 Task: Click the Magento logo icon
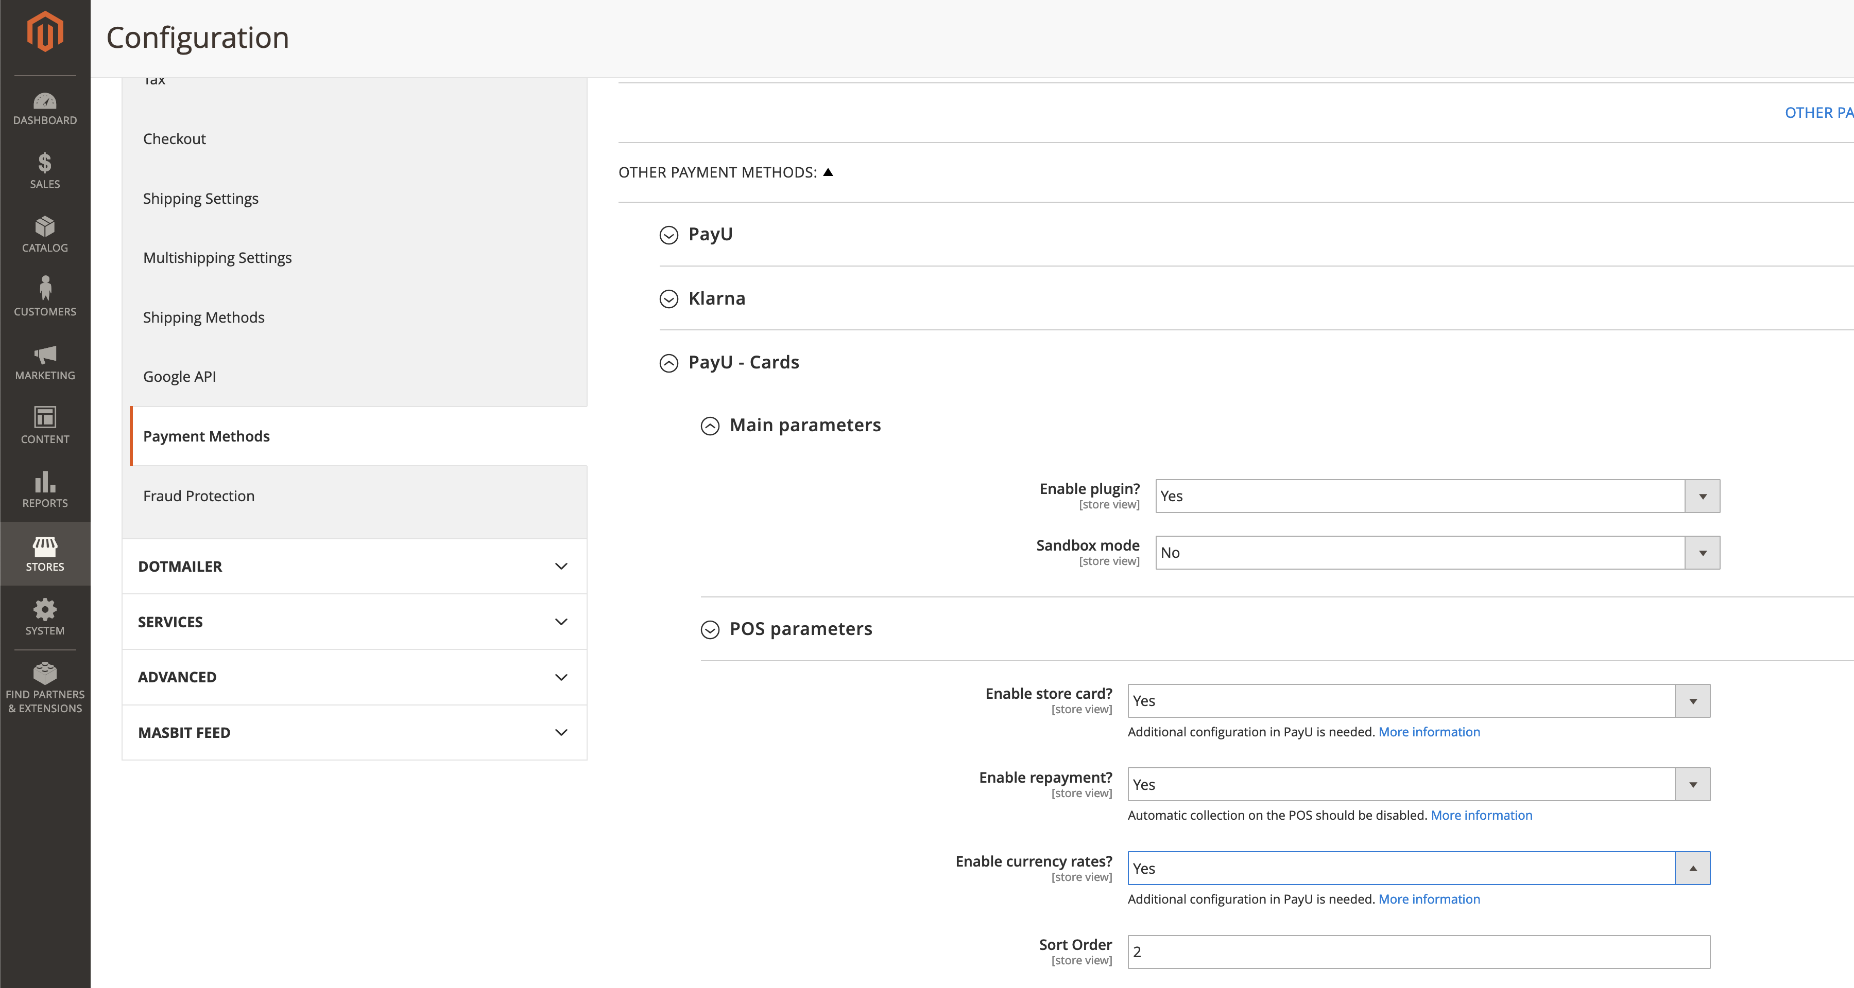click(45, 31)
